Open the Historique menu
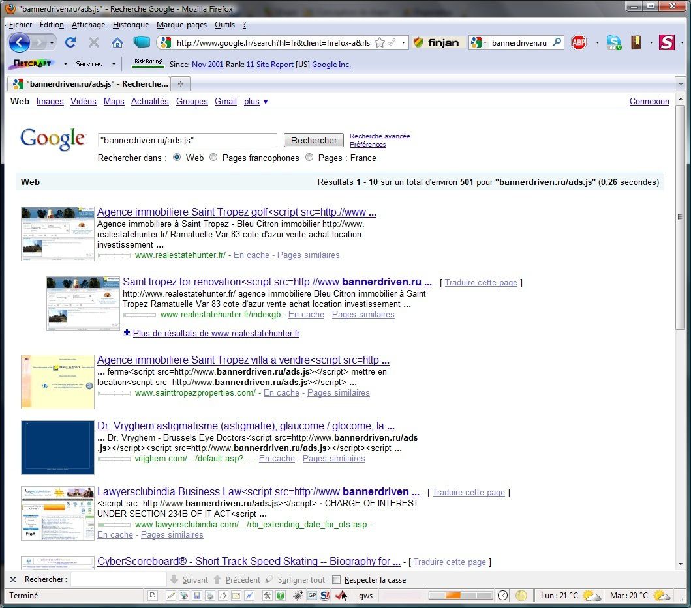The height and width of the screenshot is (608, 691). (x=131, y=25)
